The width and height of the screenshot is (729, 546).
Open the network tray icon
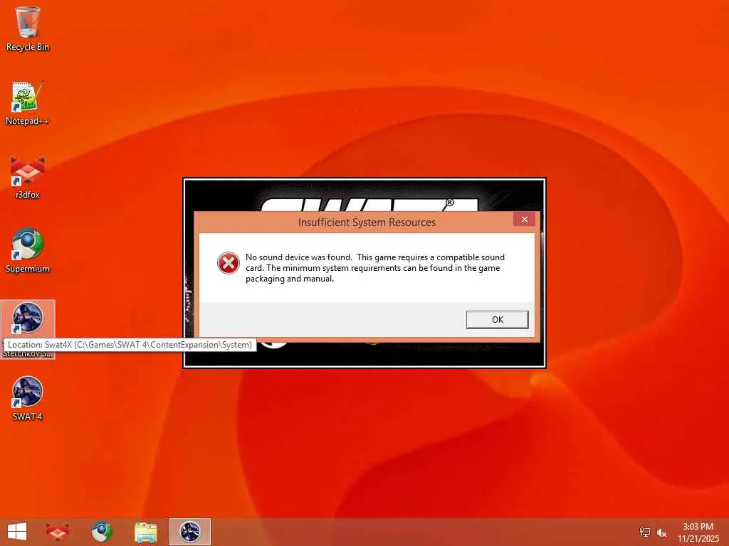point(644,532)
